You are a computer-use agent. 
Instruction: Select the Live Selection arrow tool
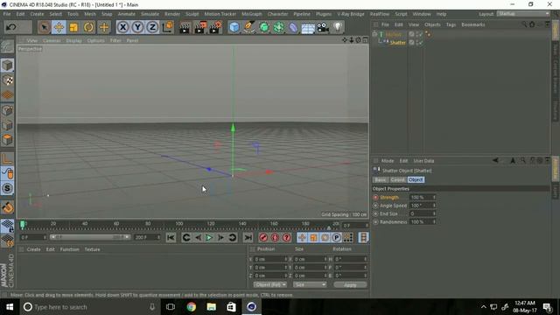tap(44, 27)
